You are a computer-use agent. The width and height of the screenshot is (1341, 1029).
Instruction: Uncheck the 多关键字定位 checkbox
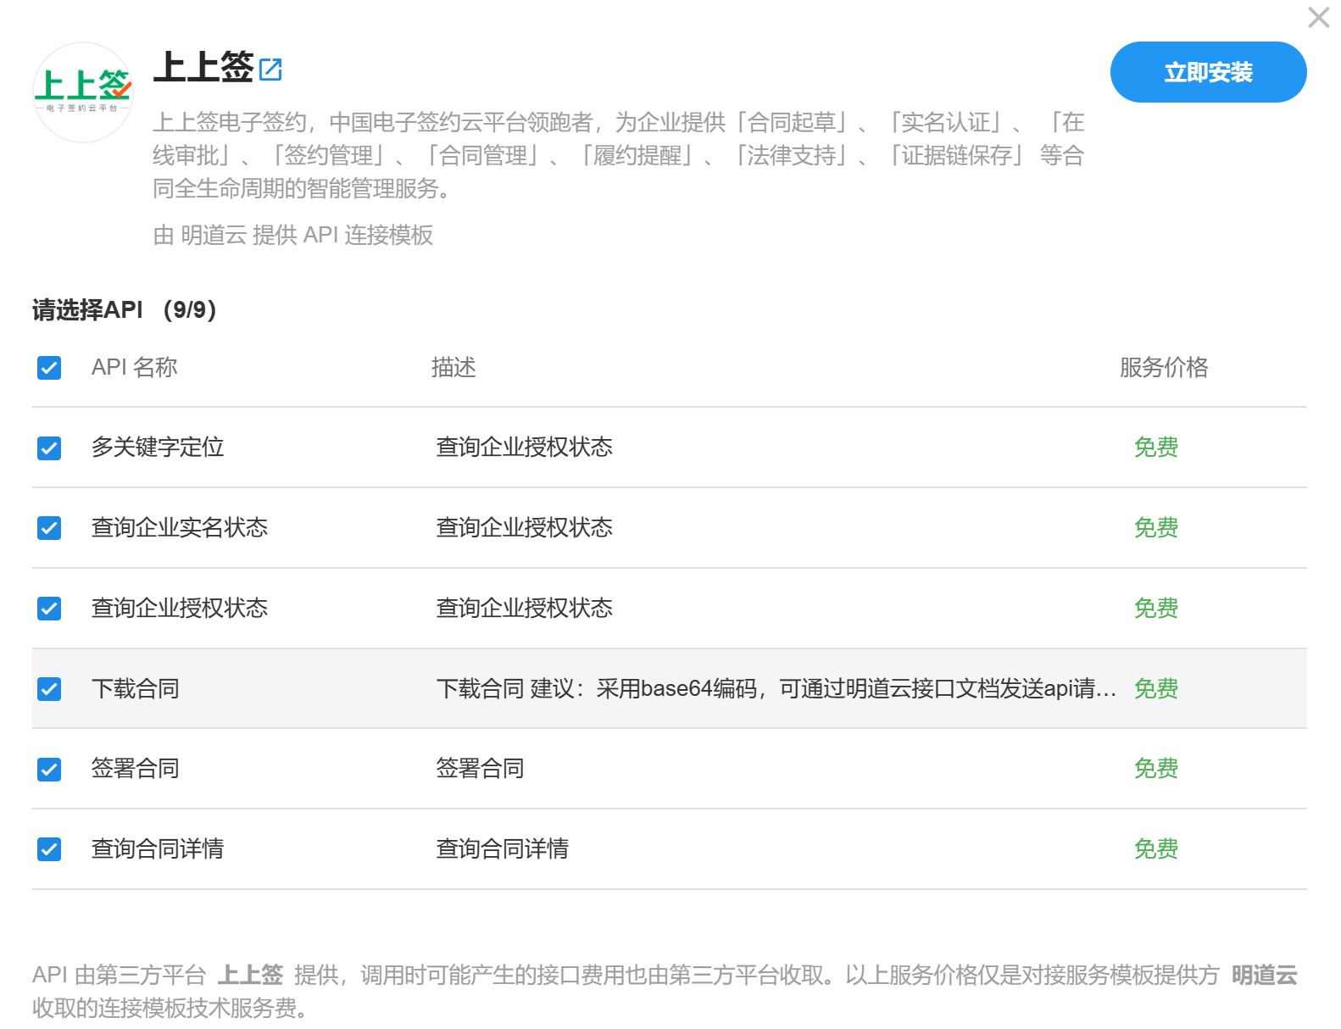pos(49,448)
